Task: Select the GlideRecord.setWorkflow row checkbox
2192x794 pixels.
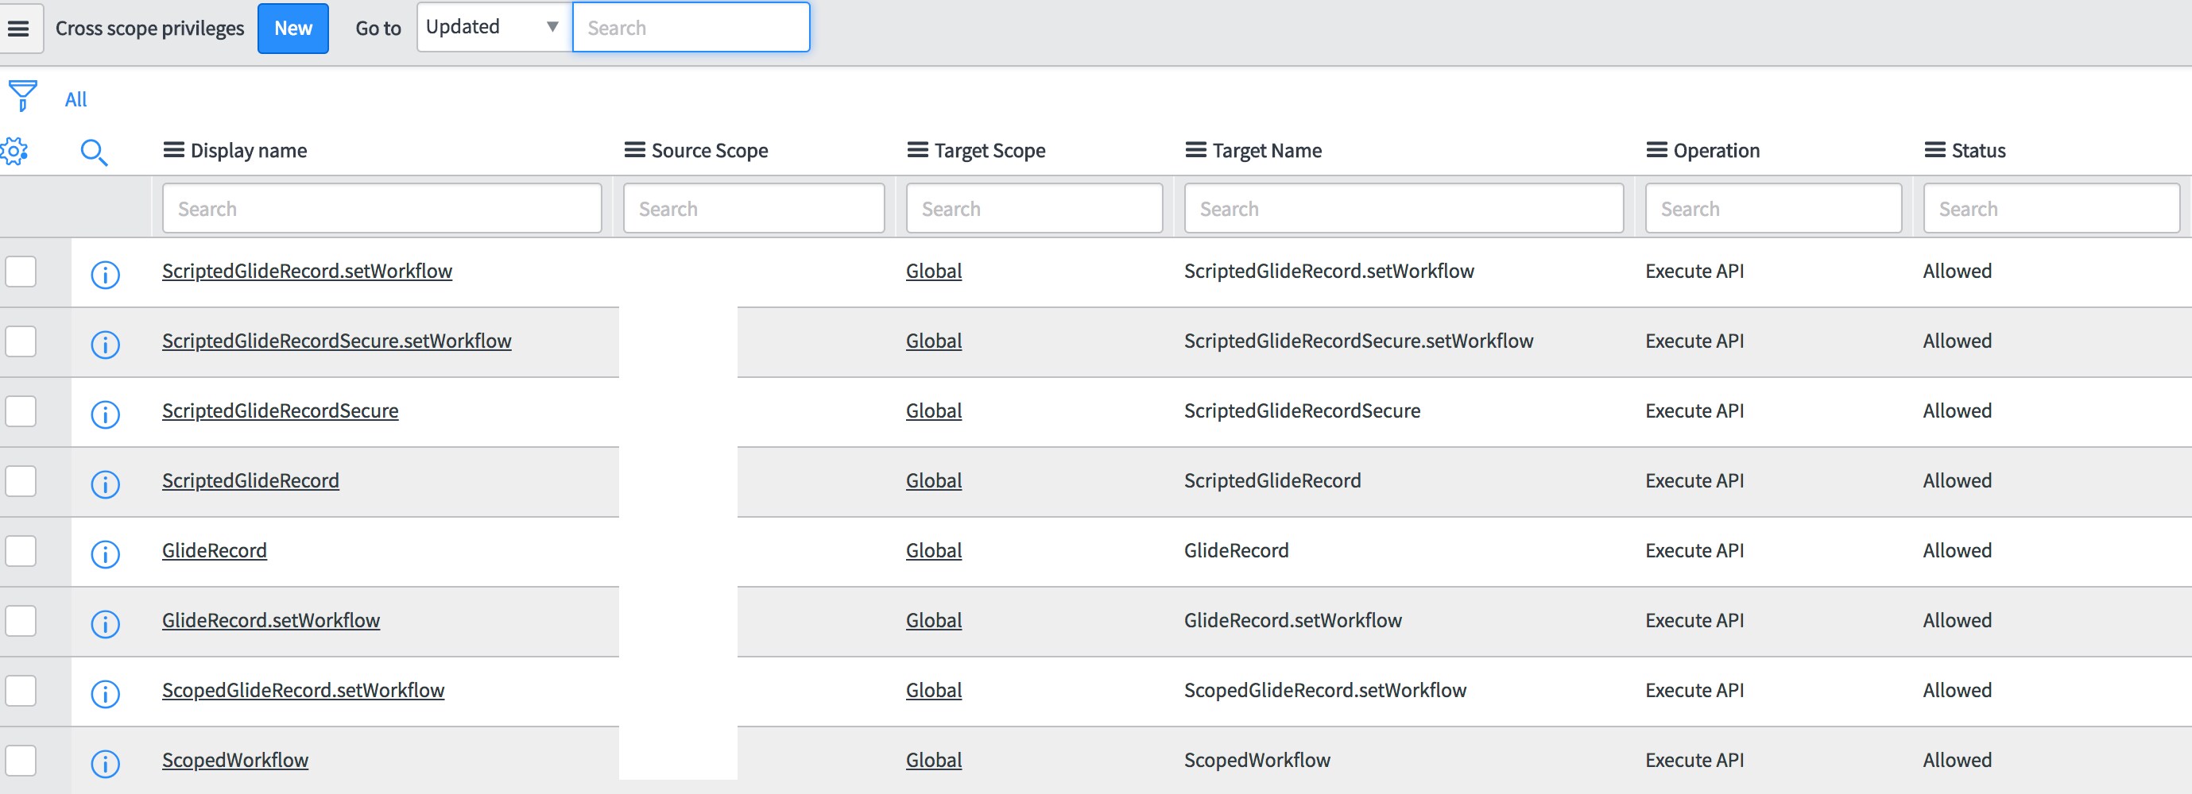Action: [x=21, y=621]
